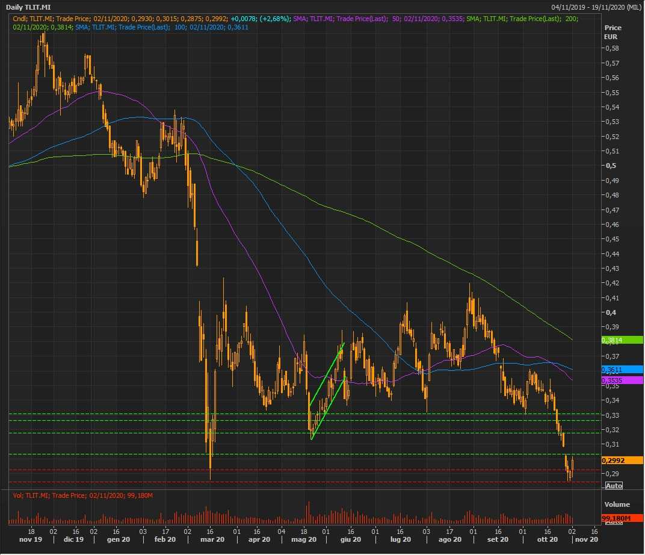Click the 04/11/2019 - 19/11/2020 date range
This screenshot has width=645, height=555.
[x=596, y=7]
